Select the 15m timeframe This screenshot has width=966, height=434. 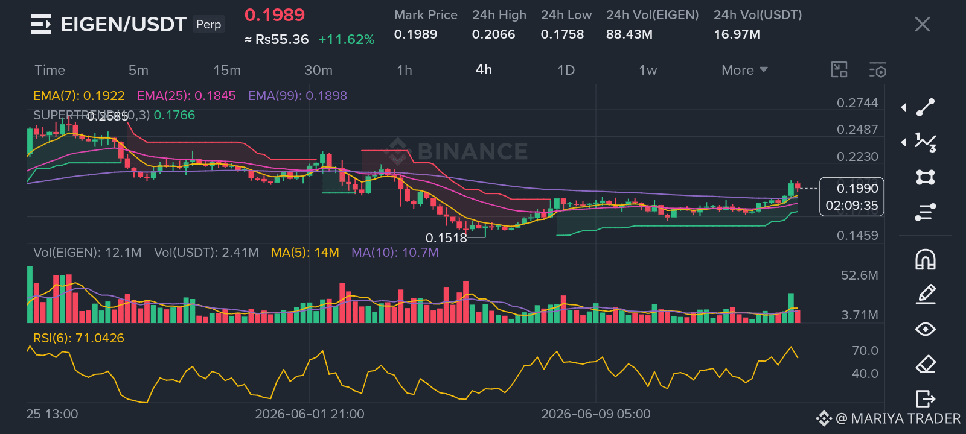226,70
